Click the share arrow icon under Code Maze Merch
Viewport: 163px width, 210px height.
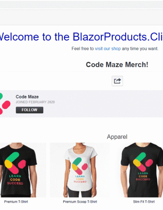coord(117,81)
